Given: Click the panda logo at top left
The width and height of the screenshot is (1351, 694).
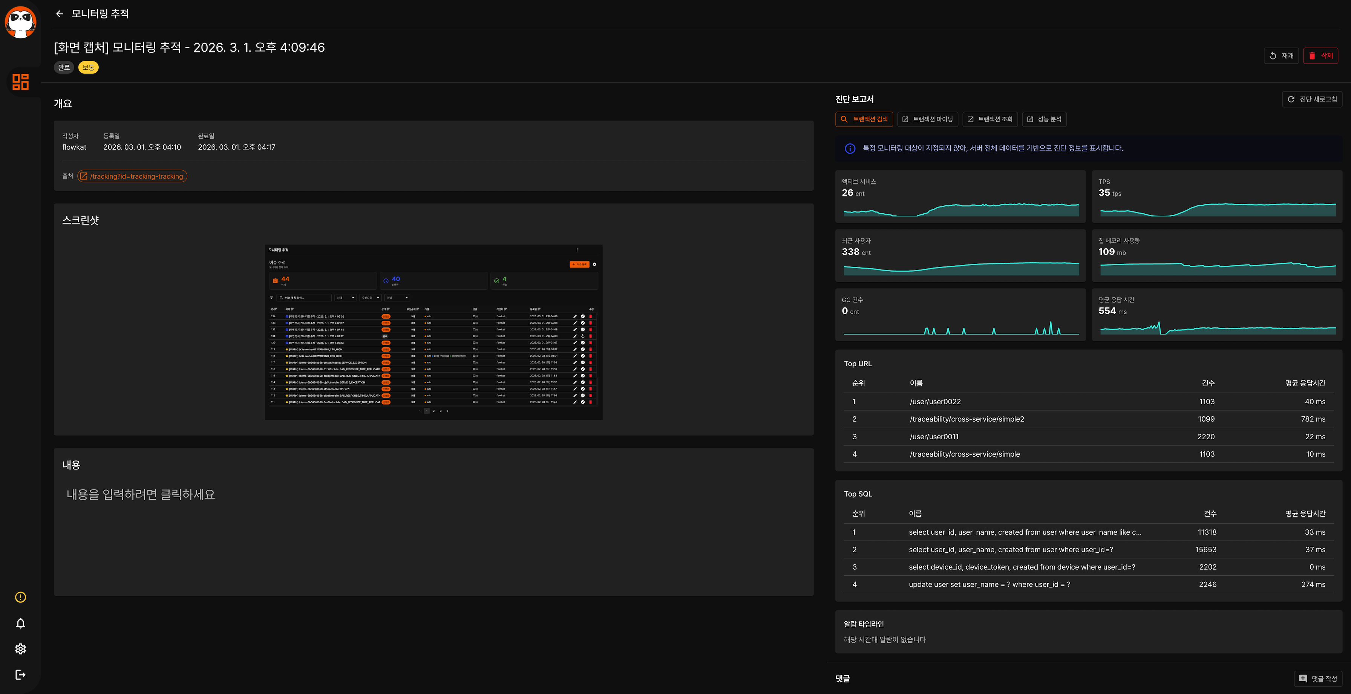Looking at the screenshot, I should click(x=20, y=22).
